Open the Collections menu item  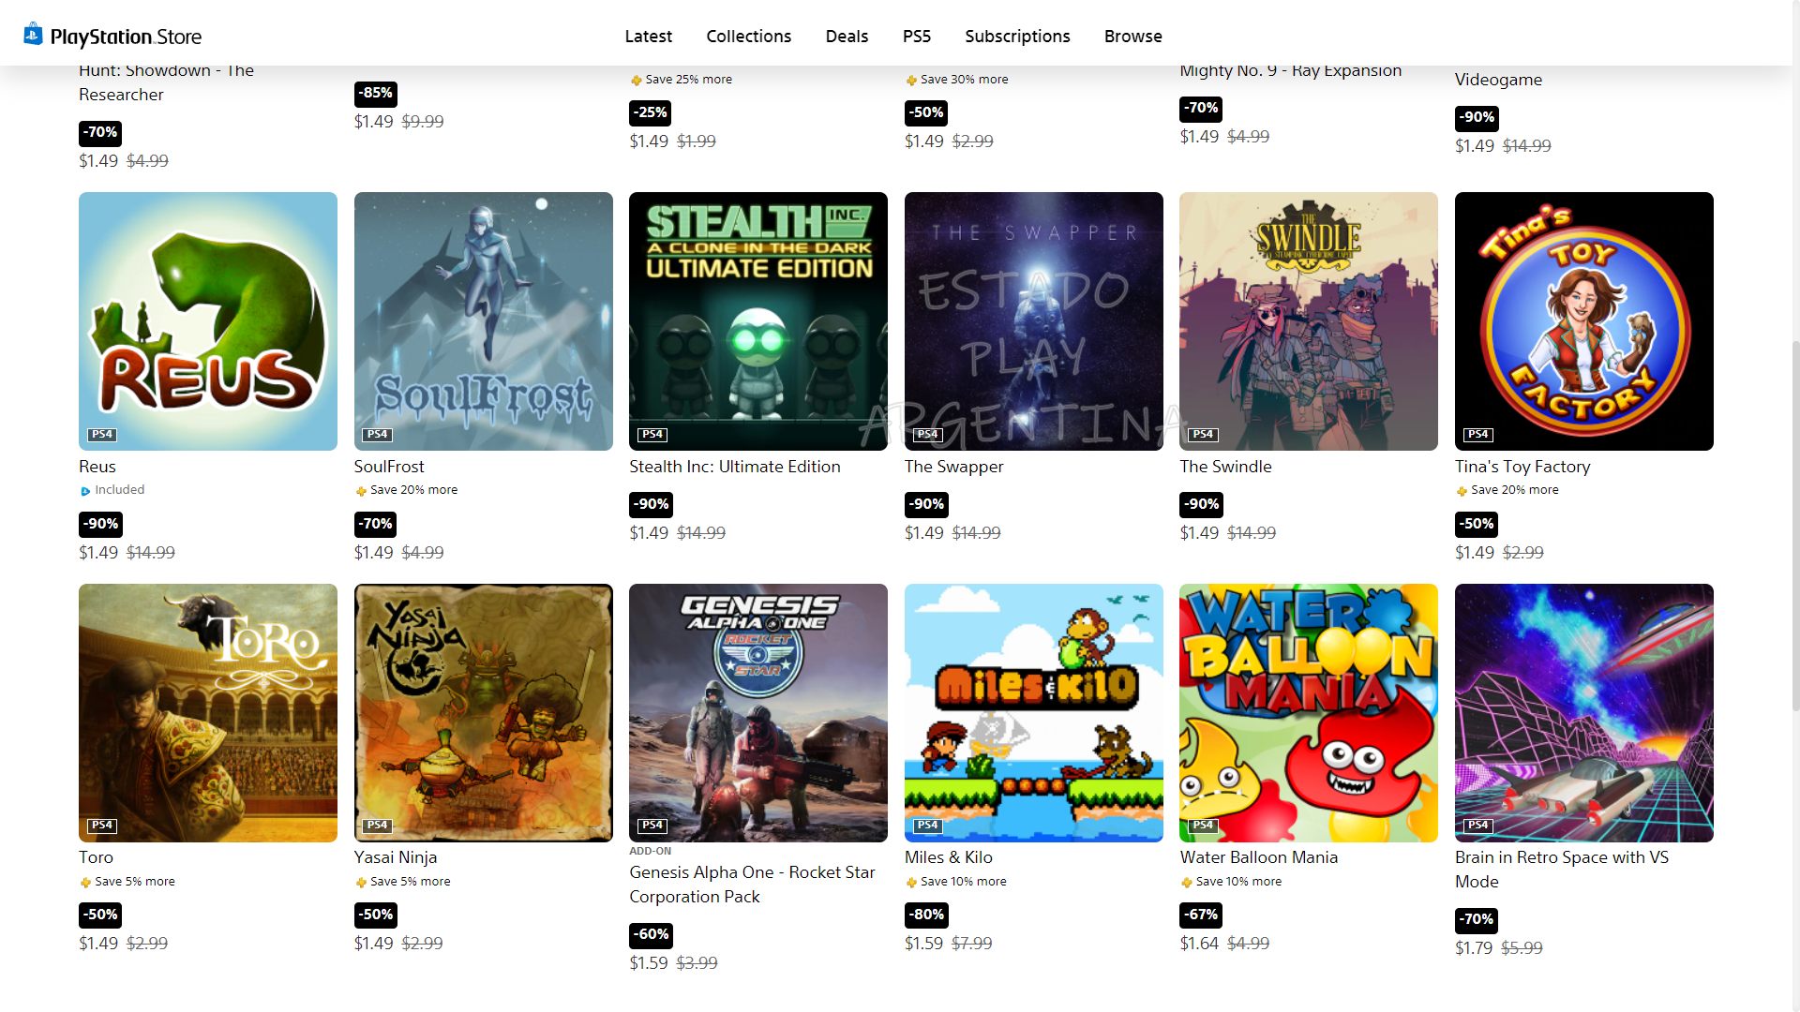[748, 36]
